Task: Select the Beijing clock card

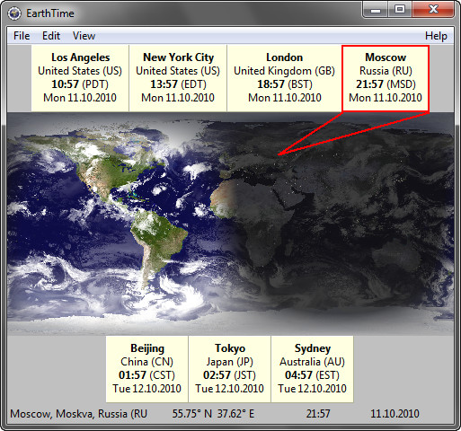Action: 146,369
